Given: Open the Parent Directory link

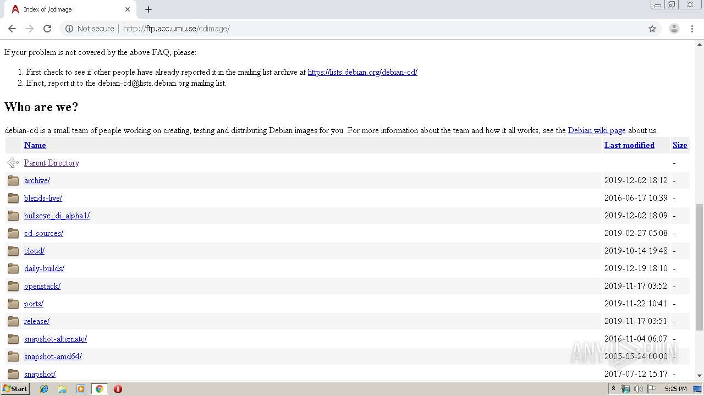Looking at the screenshot, I should pos(52,163).
